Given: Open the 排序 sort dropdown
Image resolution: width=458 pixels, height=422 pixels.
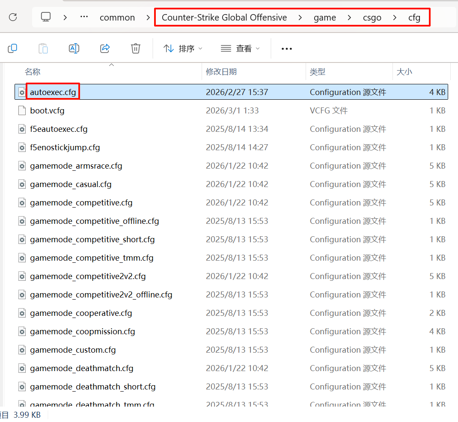Looking at the screenshot, I should [x=182, y=48].
